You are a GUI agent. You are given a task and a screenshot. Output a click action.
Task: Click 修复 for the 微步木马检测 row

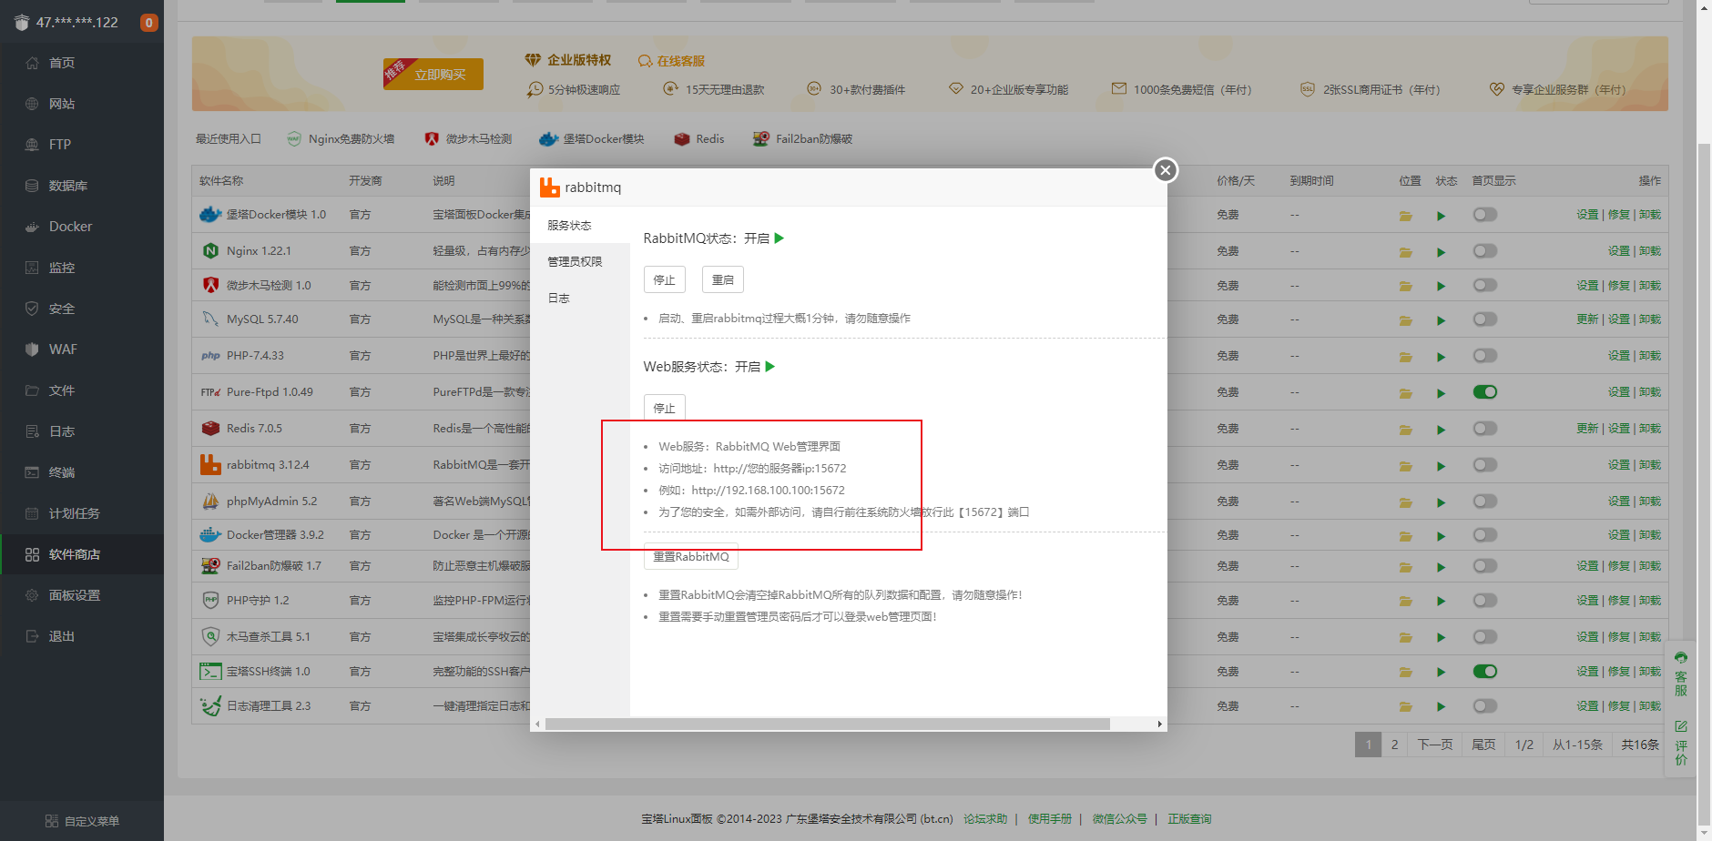tap(1618, 286)
